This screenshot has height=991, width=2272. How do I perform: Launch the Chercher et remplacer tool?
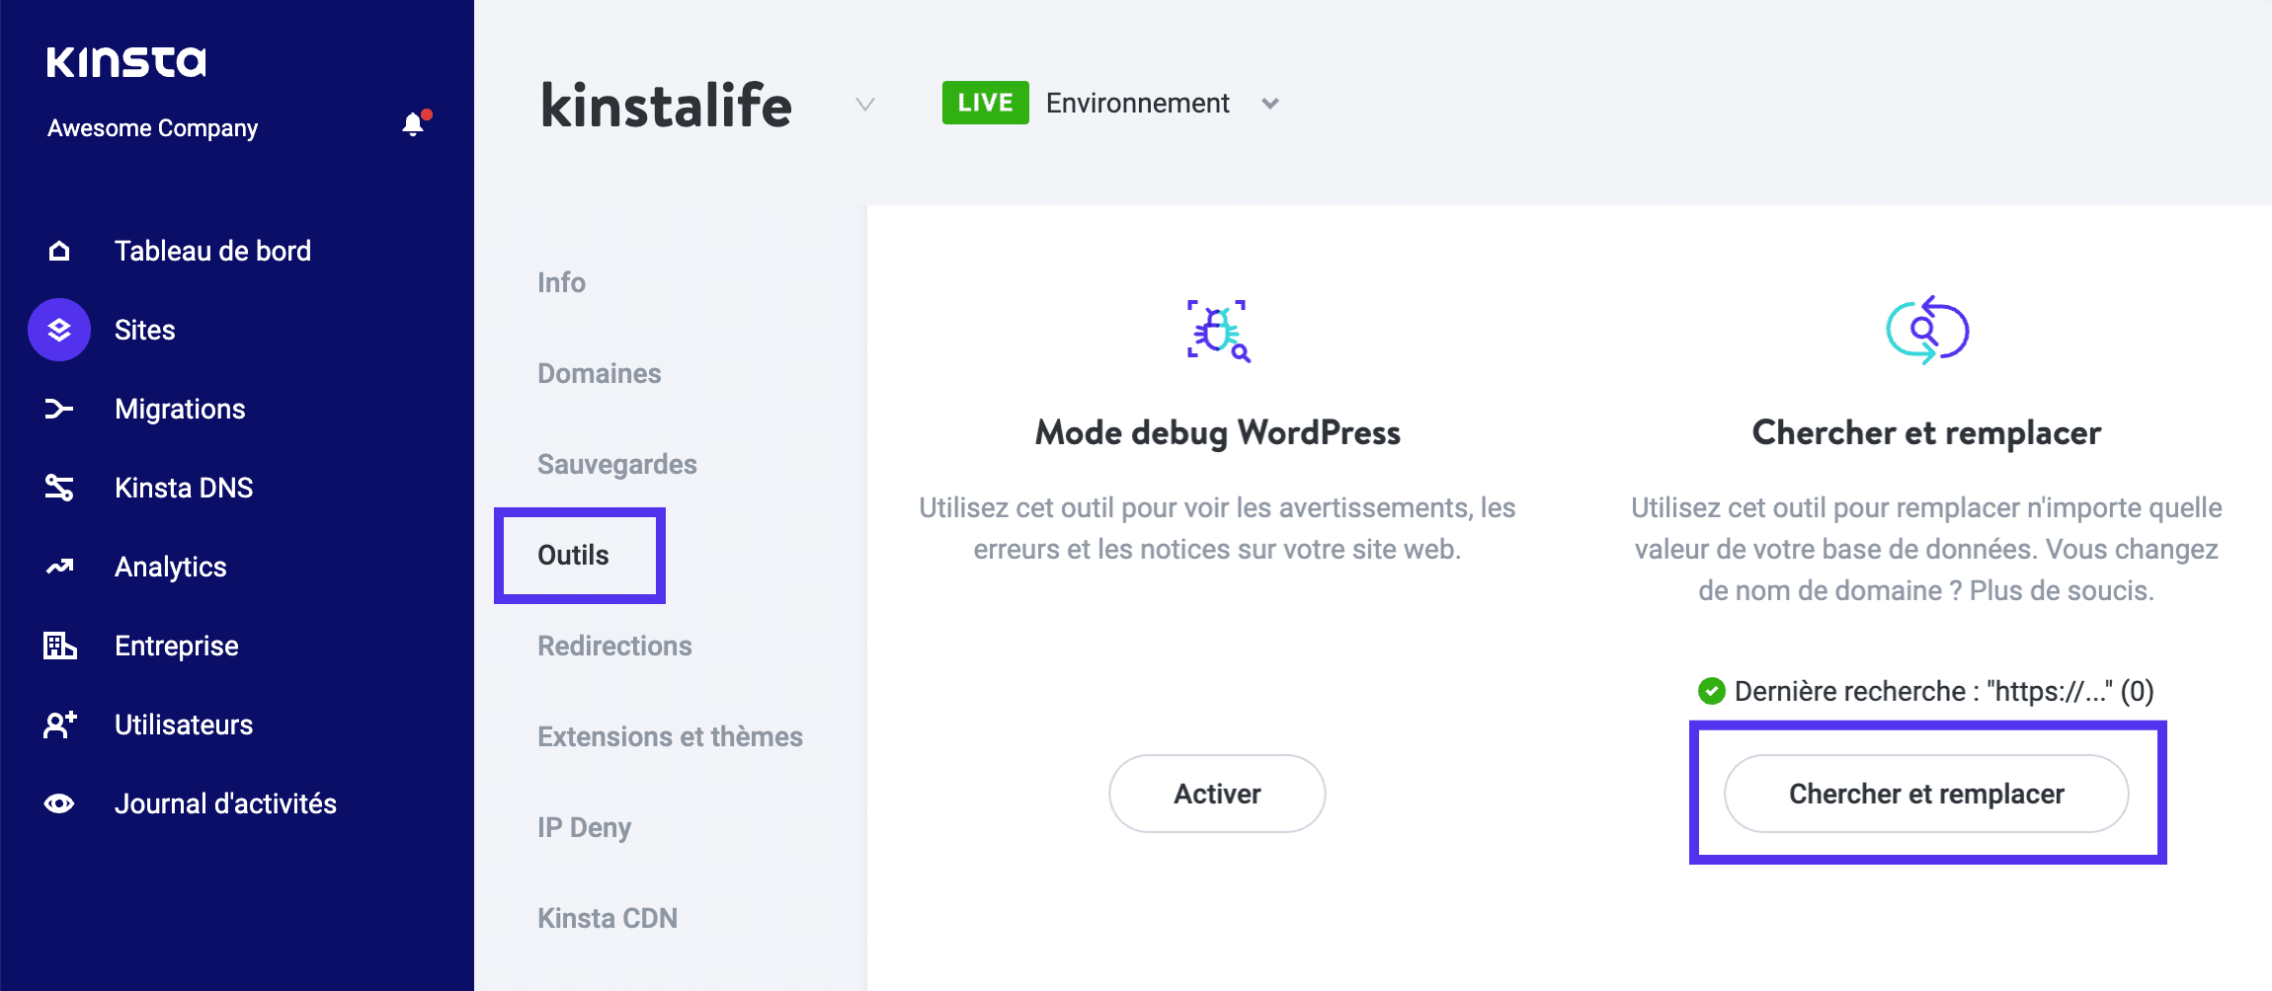pos(1925,793)
